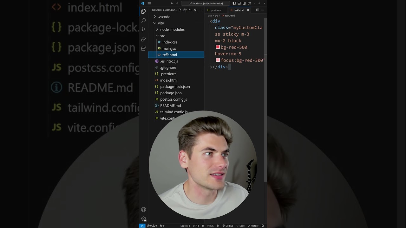Open the Extensions view
Screen dimensions: 406x228
[x=143, y=48]
